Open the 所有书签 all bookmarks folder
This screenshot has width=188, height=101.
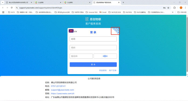tap(182, 12)
